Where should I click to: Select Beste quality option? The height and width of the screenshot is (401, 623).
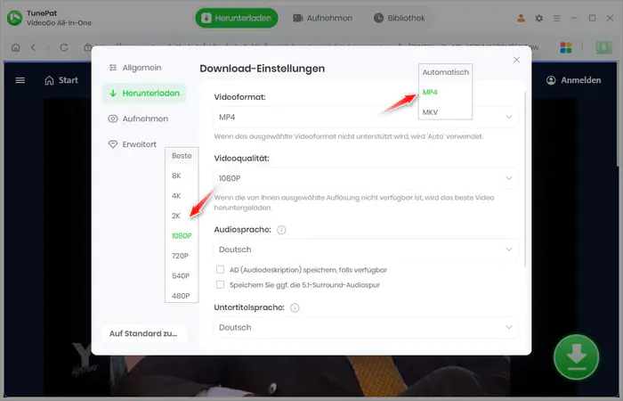pos(182,156)
